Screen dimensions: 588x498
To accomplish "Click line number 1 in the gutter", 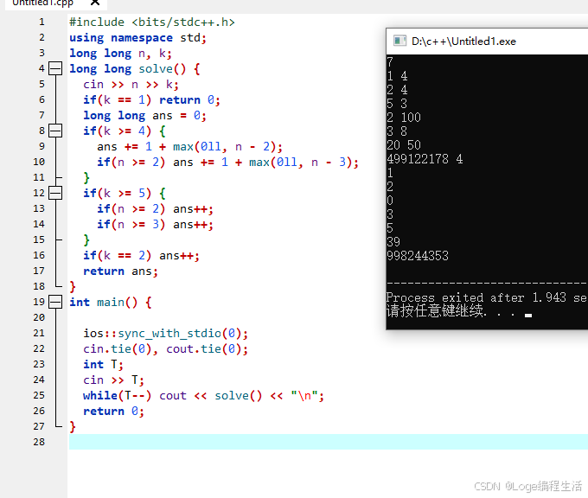I will click(42, 22).
